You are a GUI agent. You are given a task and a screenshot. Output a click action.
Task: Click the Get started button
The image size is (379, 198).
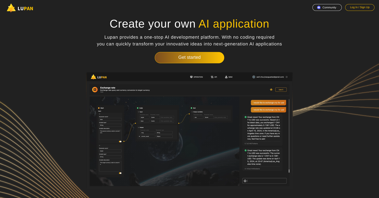[x=189, y=57]
